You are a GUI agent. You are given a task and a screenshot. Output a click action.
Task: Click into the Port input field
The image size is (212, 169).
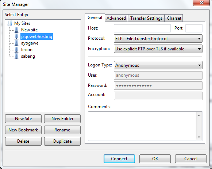pyautogui.click(x=194, y=28)
